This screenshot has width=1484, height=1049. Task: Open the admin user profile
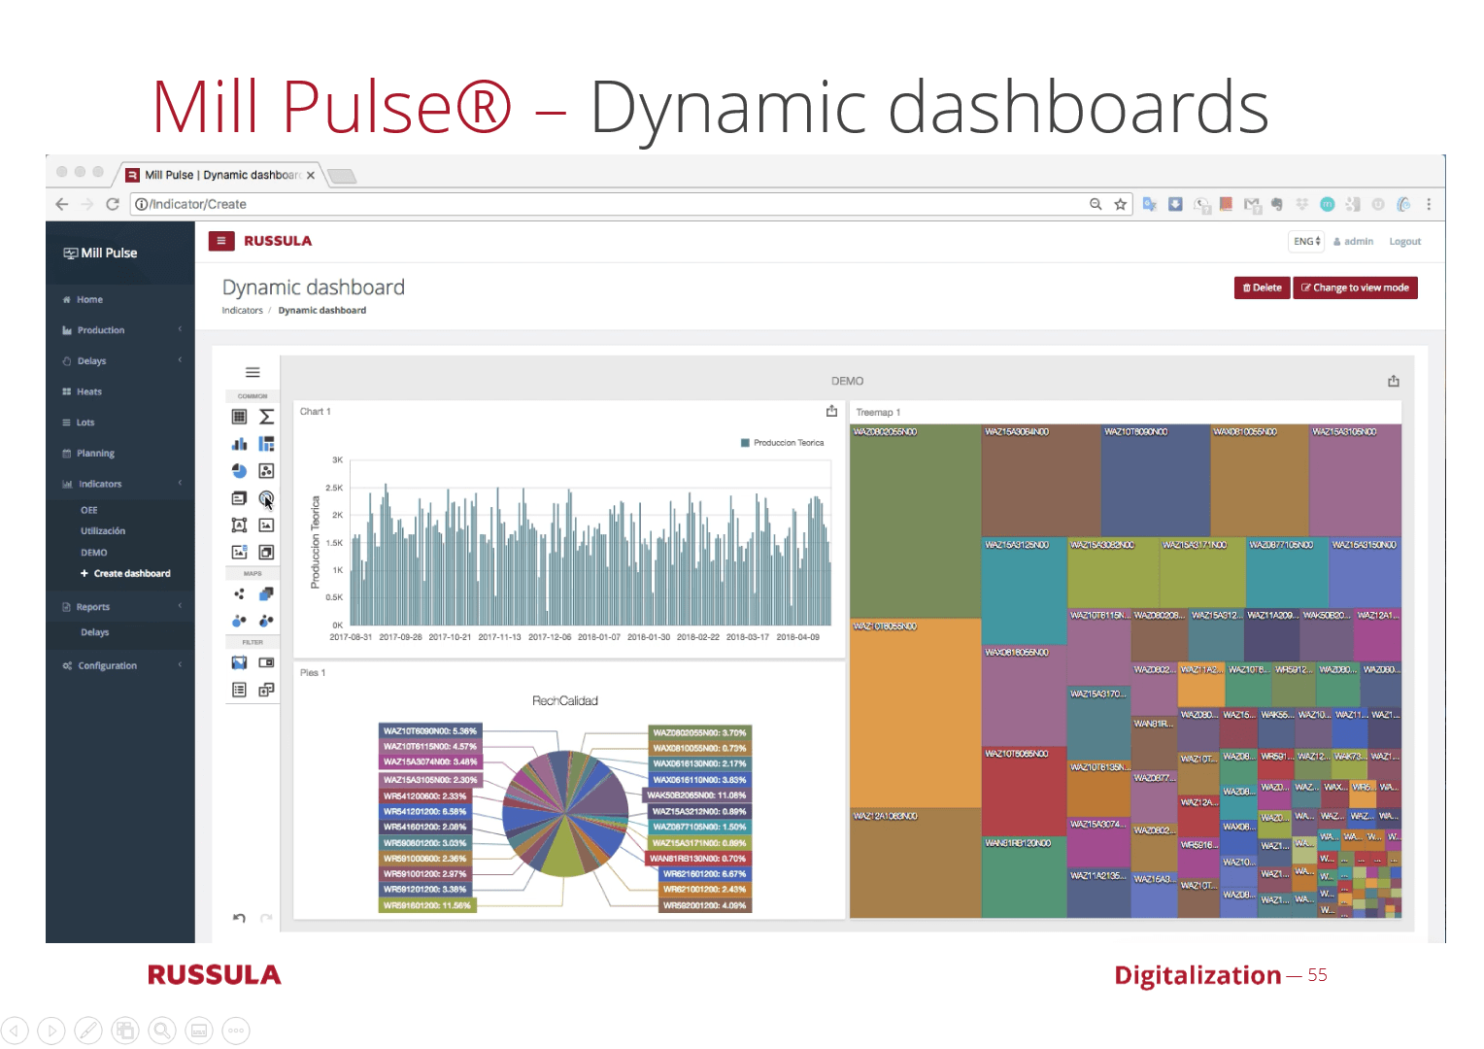pyautogui.click(x=1354, y=242)
